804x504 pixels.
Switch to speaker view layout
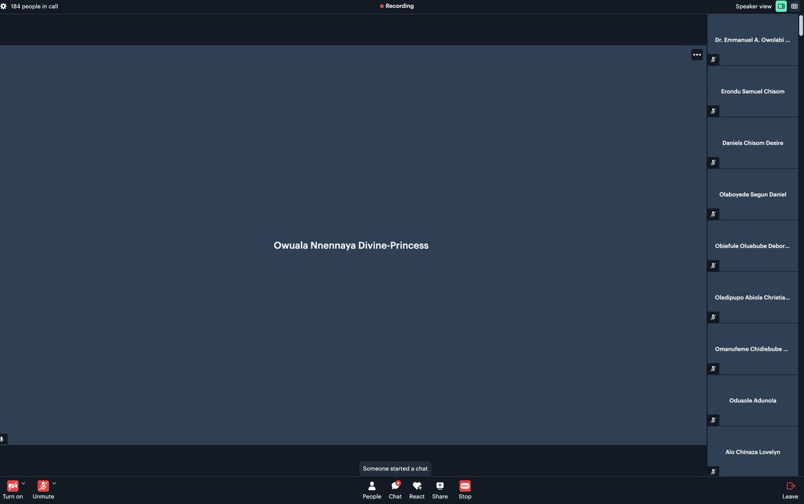pos(781,6)
